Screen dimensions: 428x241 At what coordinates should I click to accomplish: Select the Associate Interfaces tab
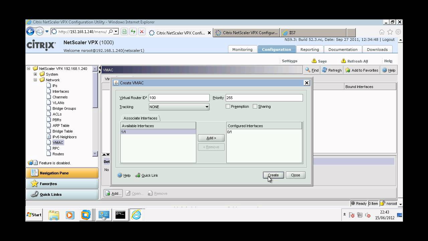[140, 118]
